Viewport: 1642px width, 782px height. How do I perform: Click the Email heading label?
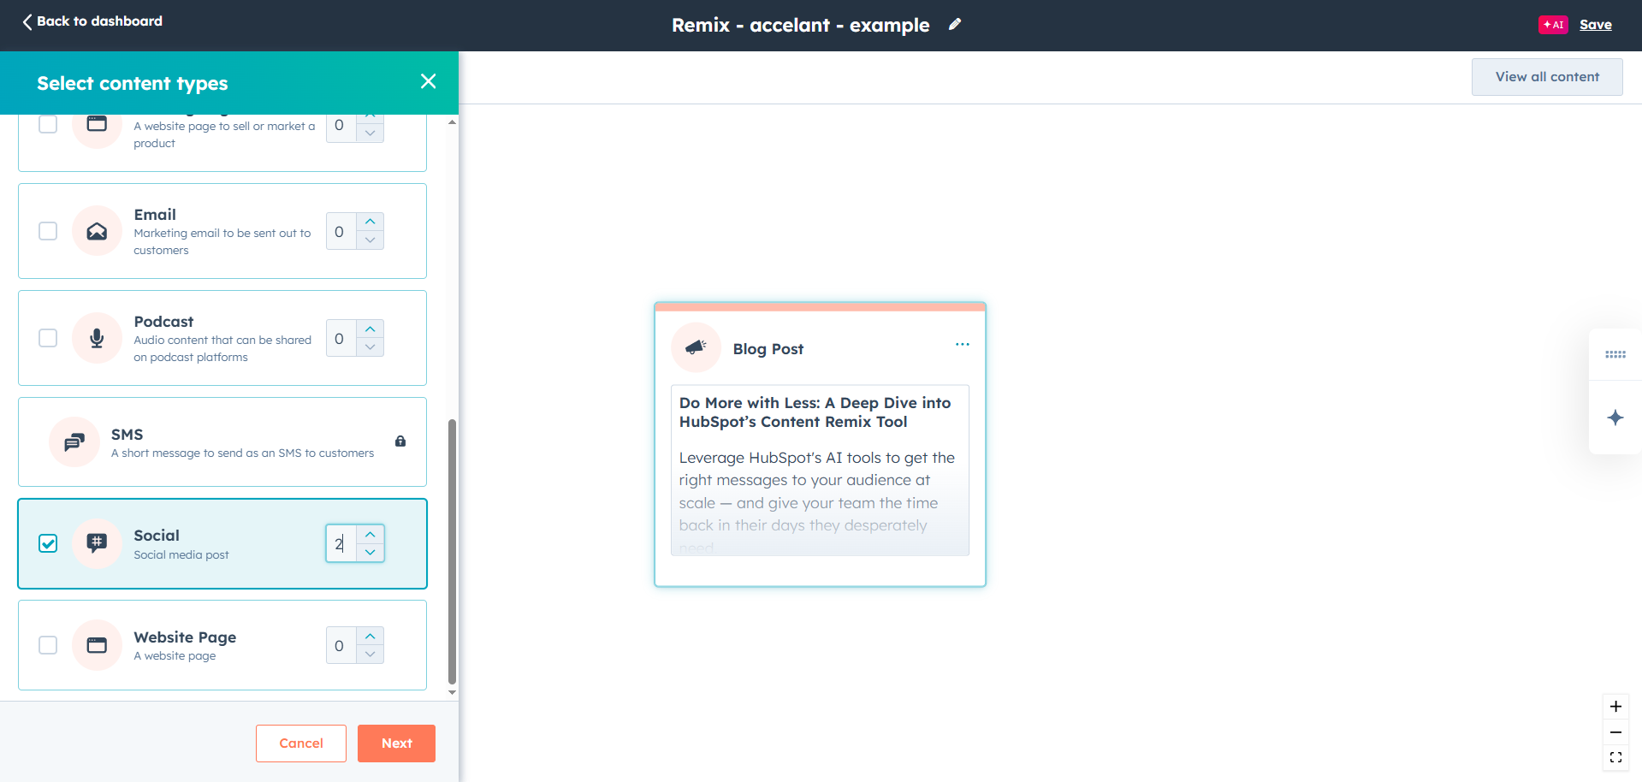tap(155, 215)
